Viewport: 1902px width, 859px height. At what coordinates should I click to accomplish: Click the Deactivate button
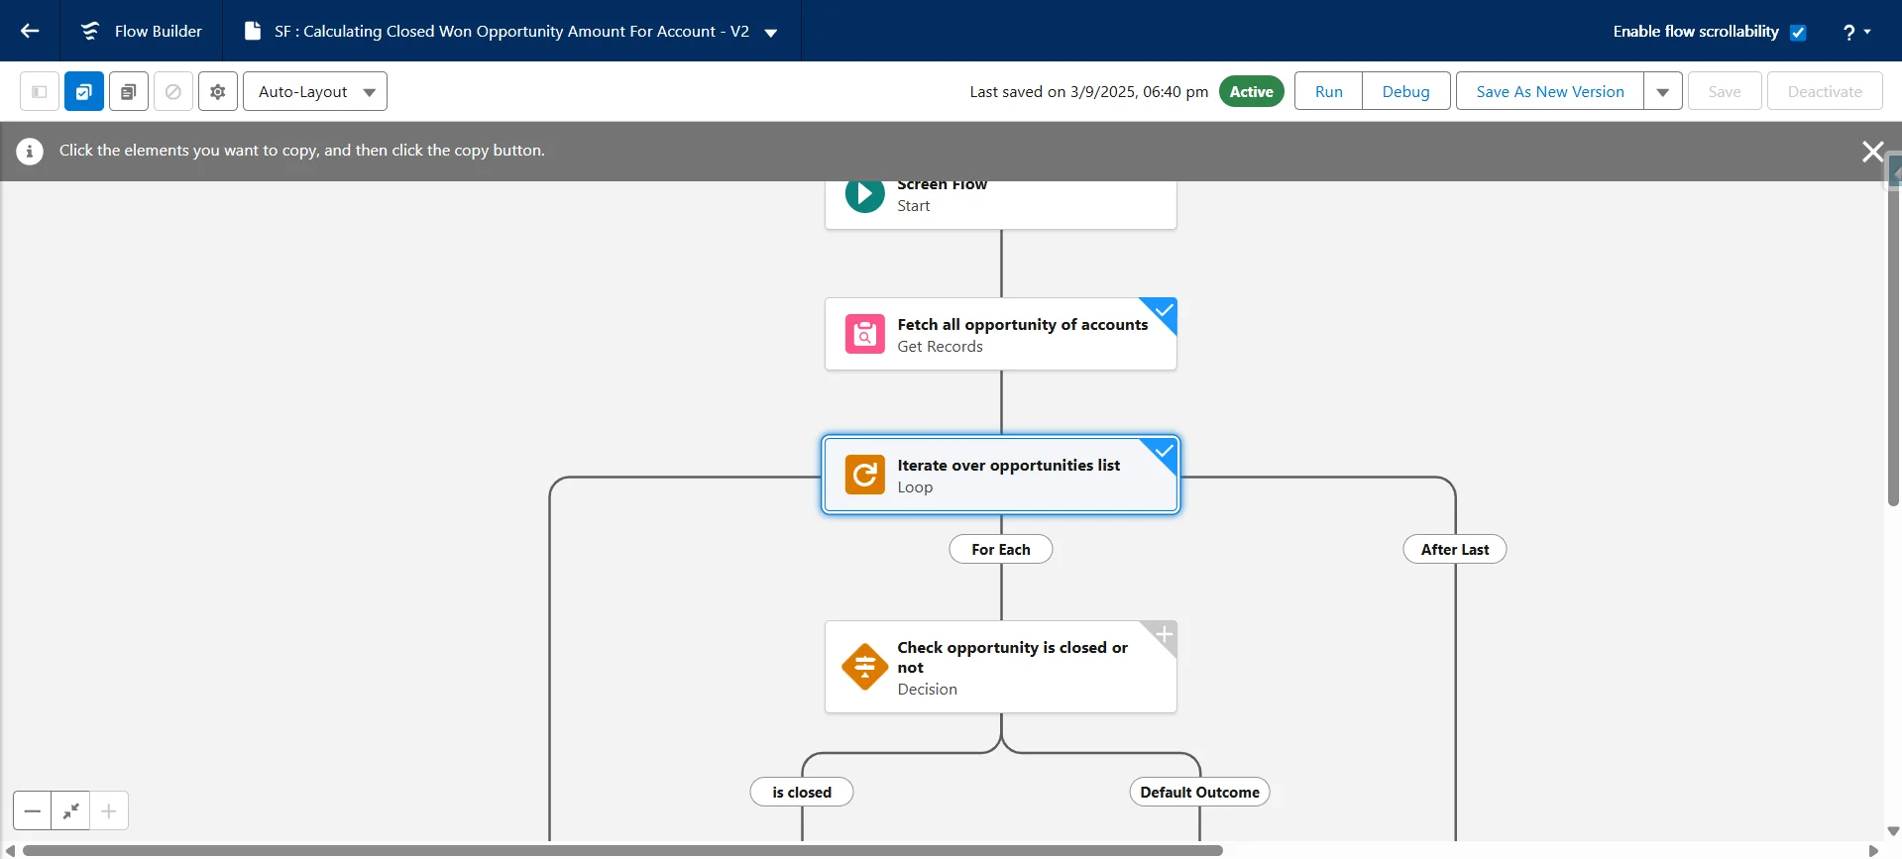1825,91
